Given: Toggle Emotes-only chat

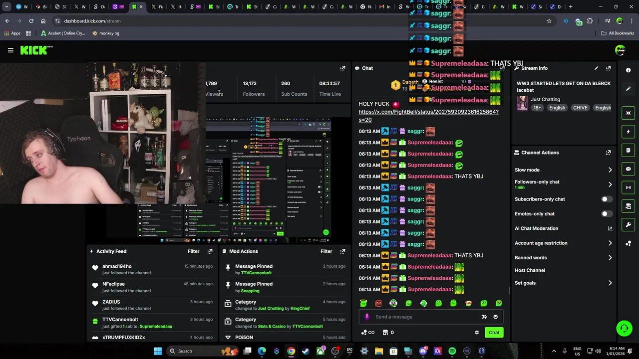Looking at the screenshot, I should 607,214.
